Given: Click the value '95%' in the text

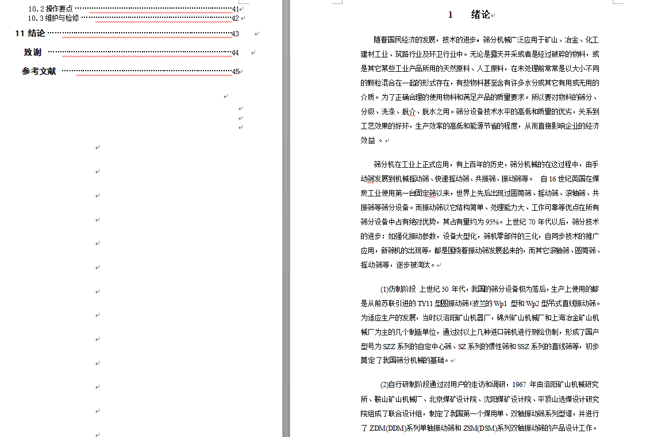Looking at the screenshot, I should point(493,222).
